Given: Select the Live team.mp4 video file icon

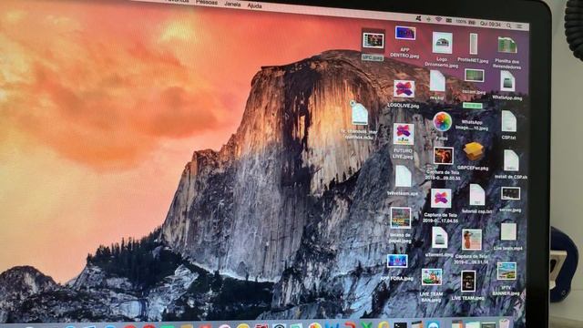Looking at the screenshot, I should pos(508,231).
